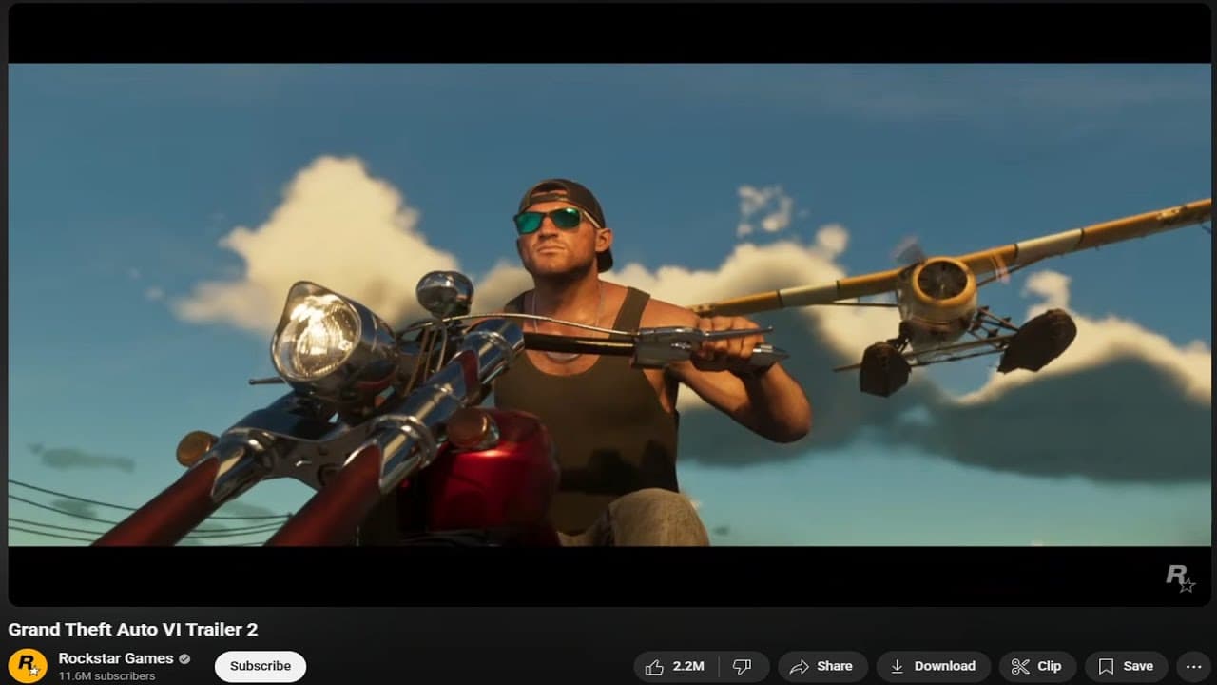Open the more actions three-dot menu
Viewport: 1217px width, 685px height.
[1193, 666]
